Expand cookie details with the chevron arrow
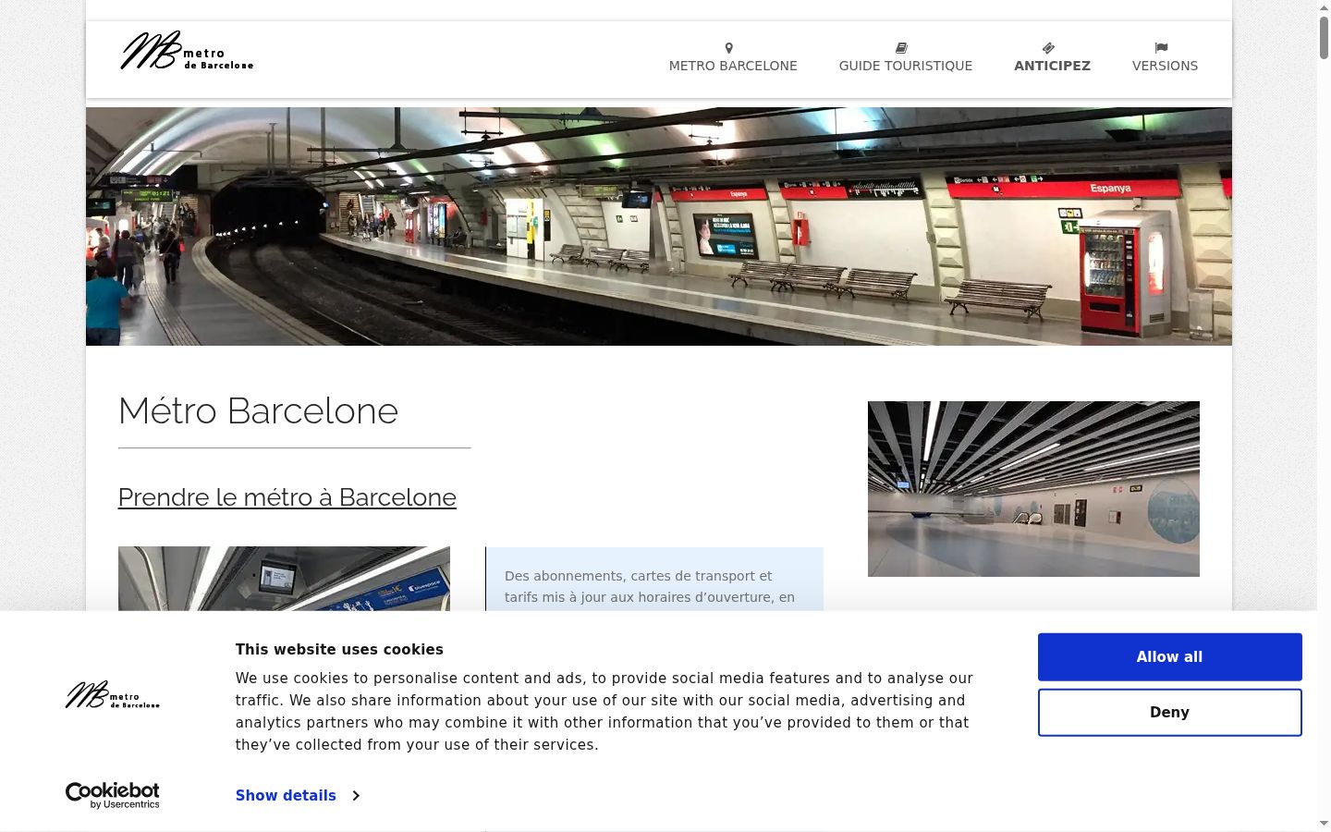Image resolution: width=1331 pixels, height=832 pixels. tap(356, 796)
